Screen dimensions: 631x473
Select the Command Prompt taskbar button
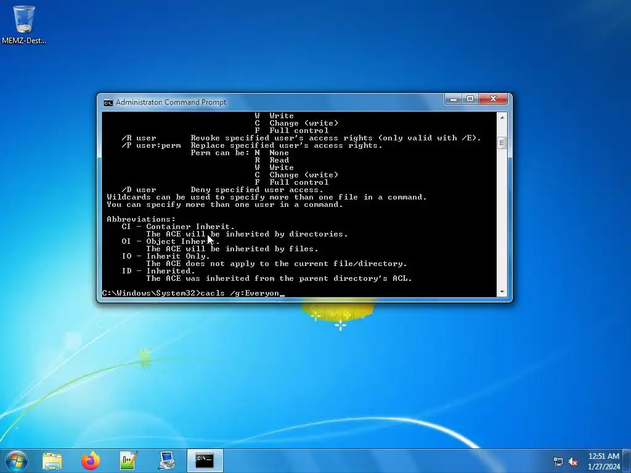(x=205, y=461)
